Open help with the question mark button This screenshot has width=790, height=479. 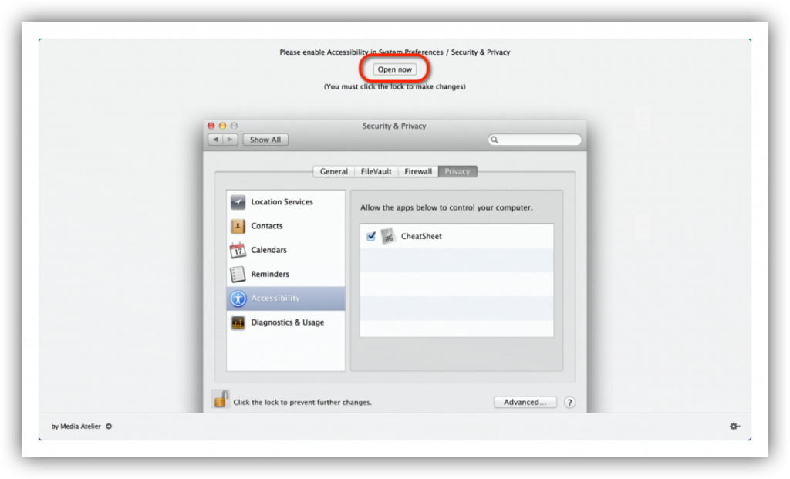coord(570,403)
